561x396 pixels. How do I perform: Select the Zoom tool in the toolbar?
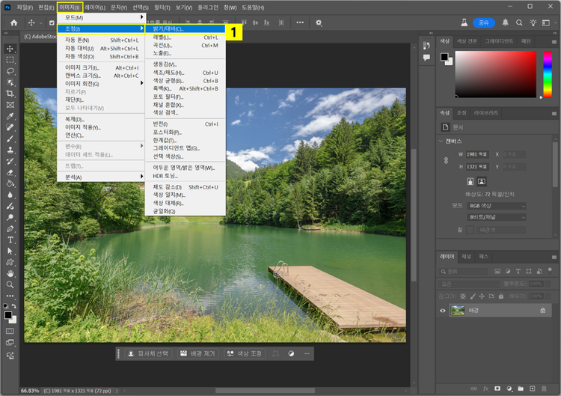[x=10, y=284]
